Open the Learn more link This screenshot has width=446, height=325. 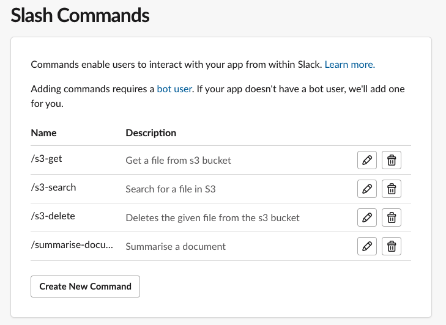(349, 64)
